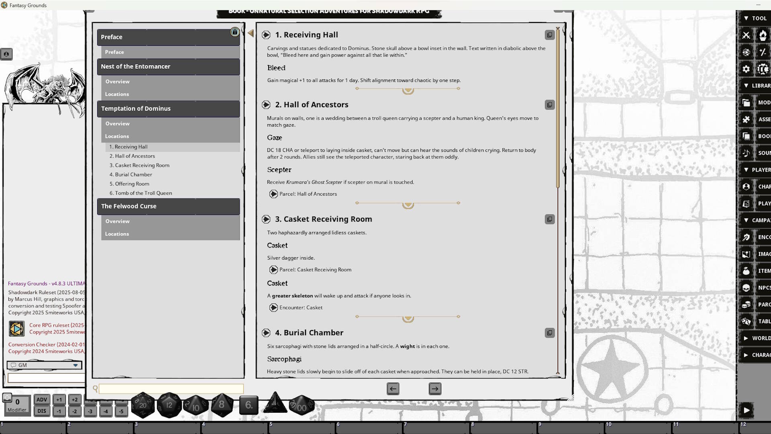This screenshot has width=771, height=434.
Task: Select Preface in the table of contents
Action: (114, 52)
